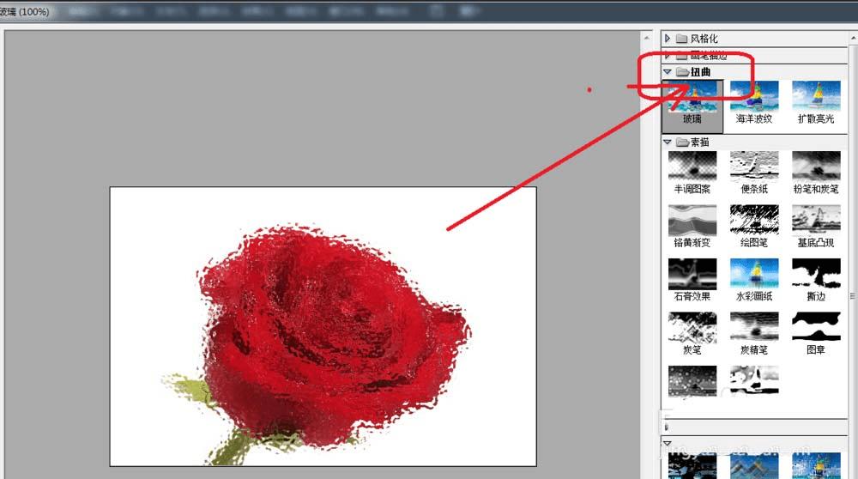Click the 扭曲 folder icon
Screen dimensions: 858x479
coord(682,72)
